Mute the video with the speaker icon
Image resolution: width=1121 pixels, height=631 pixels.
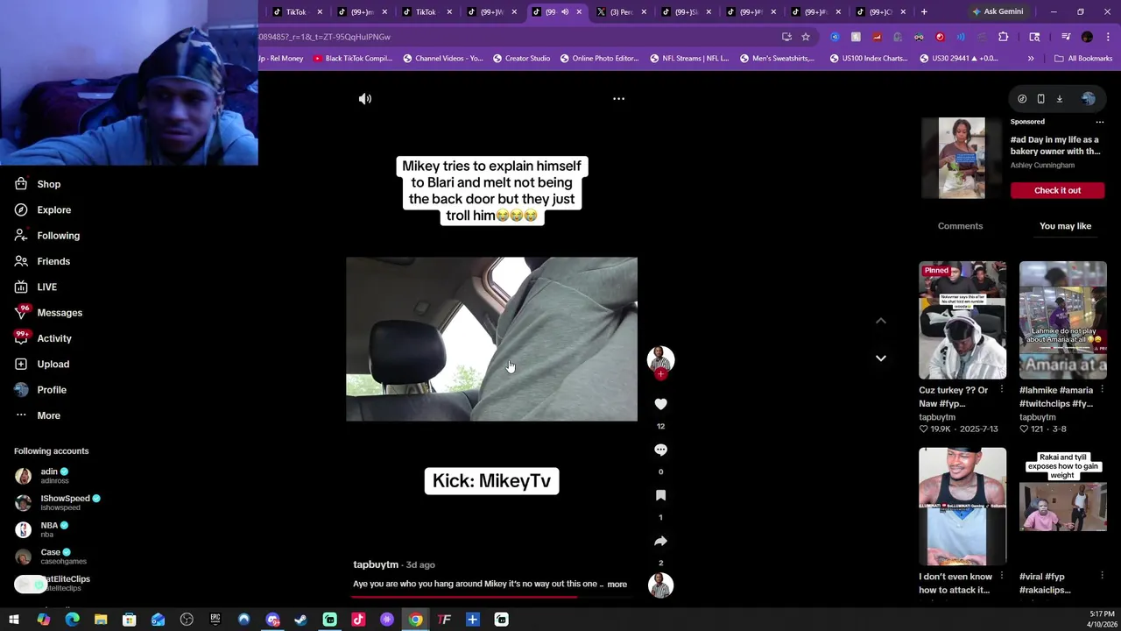pos(365,99)
